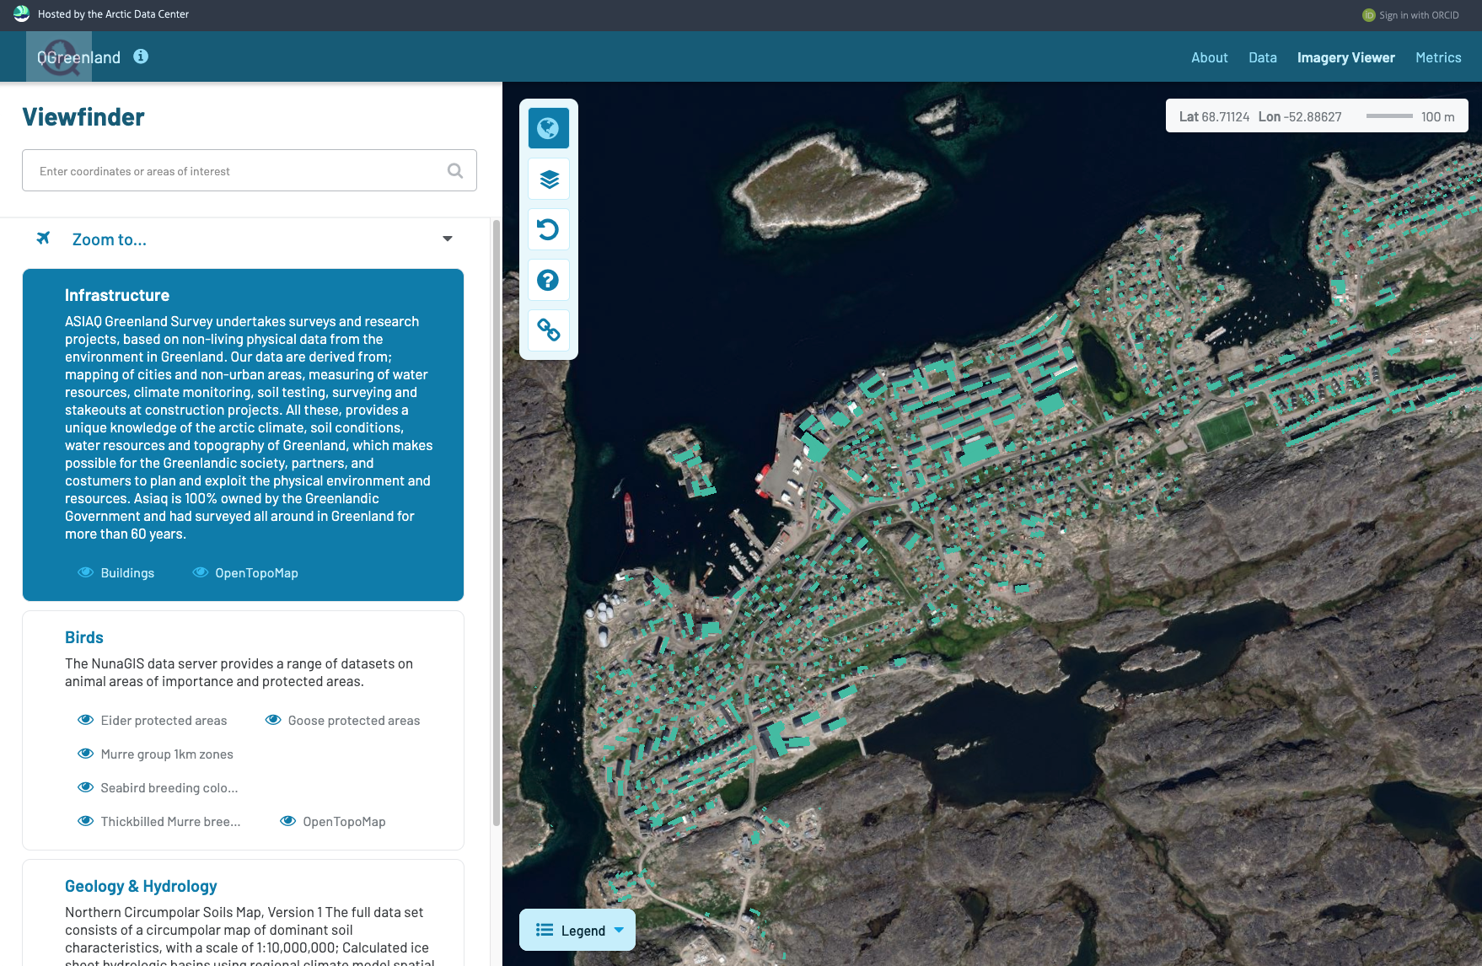Expand the Zoom to... dropdown arrow
This screenshot has width=1482, height=966.
pyautogui.click(x=448, y=239)
